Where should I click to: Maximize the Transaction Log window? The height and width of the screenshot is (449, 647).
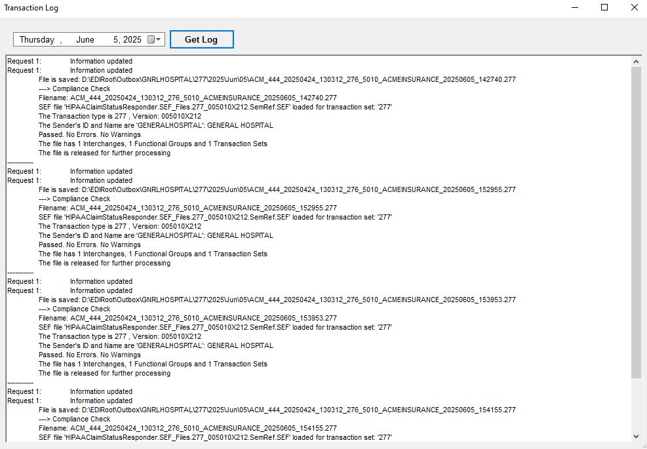604,7
